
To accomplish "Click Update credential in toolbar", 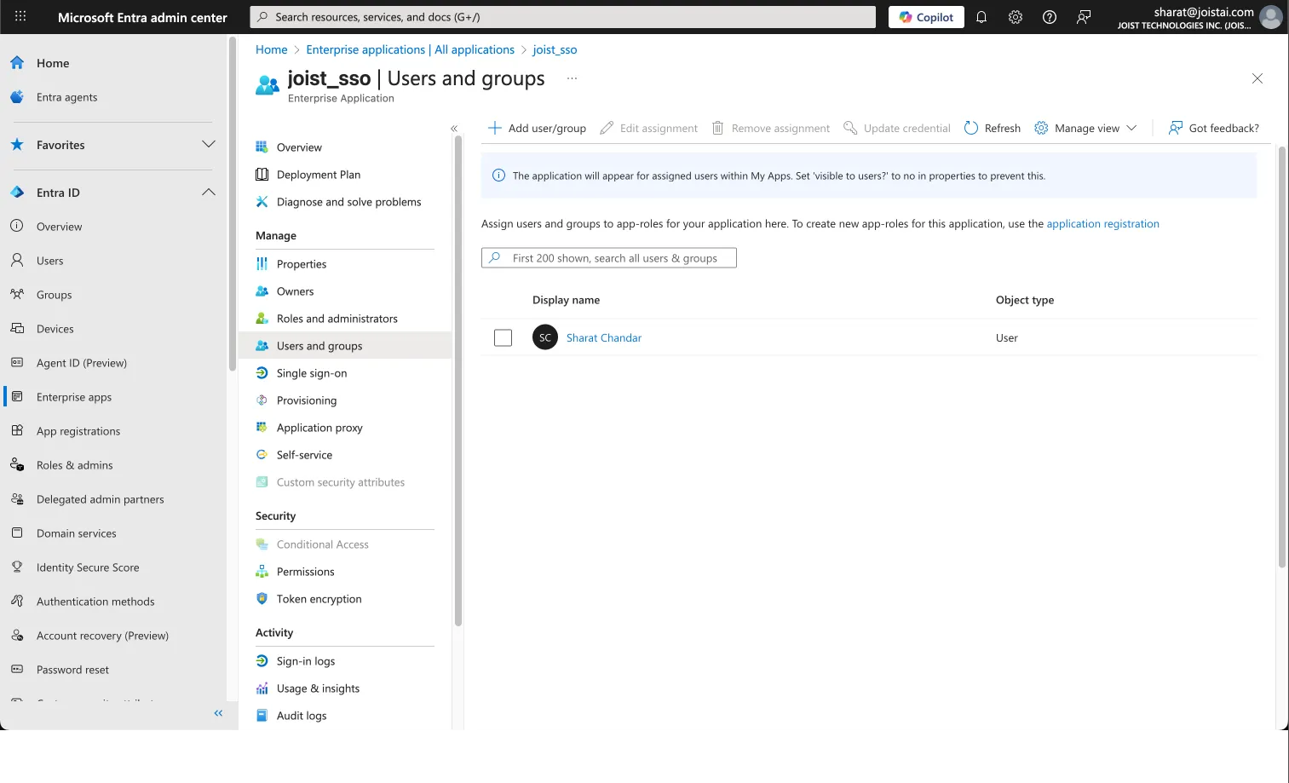I will (x=897, y=128).
